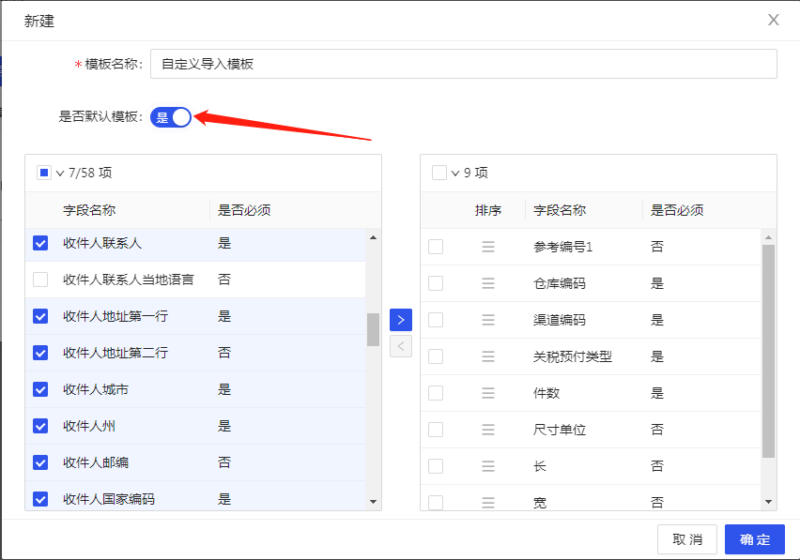The height and width of the screenshot is (560, 800).
Task: Uncheck 收件人邮编
Action: pos(40,462)
